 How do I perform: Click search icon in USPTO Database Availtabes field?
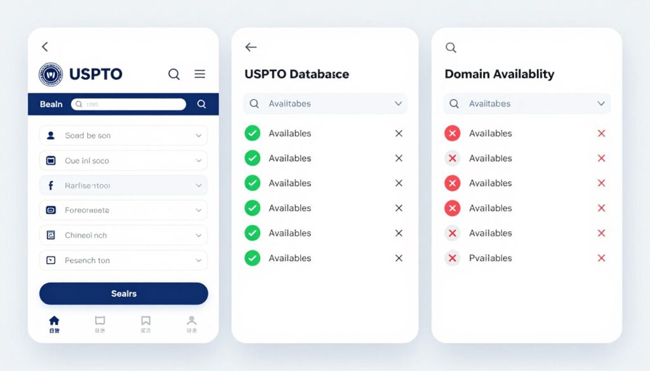[254, 103]
